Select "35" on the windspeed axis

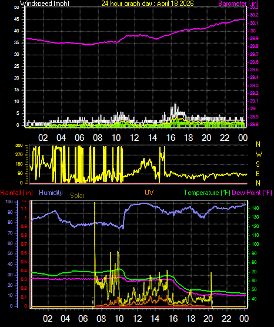point(16,43)
